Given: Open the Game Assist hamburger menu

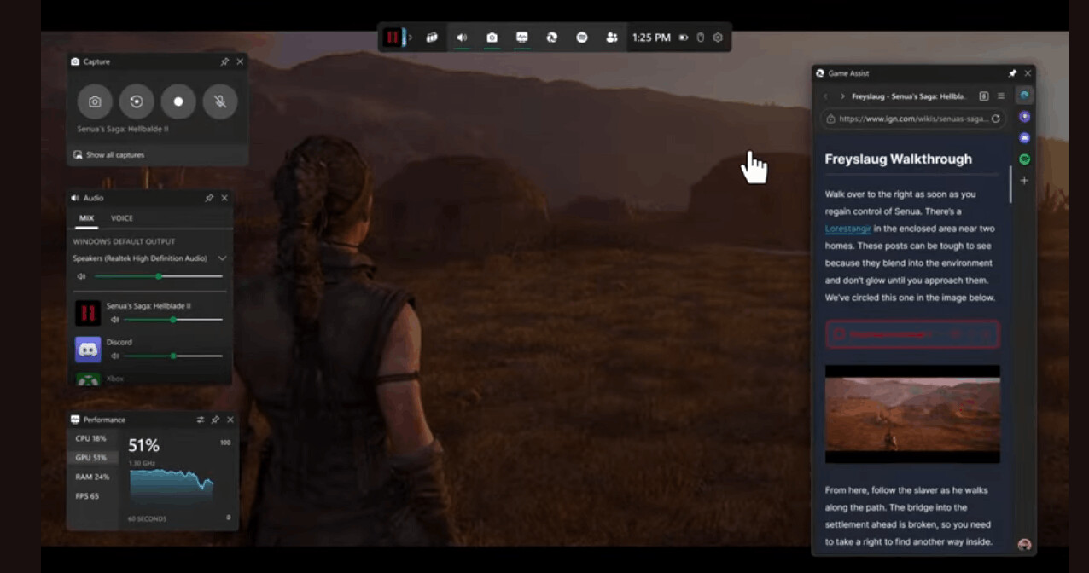Looking at the screenshot, I should pos(1001,96).
